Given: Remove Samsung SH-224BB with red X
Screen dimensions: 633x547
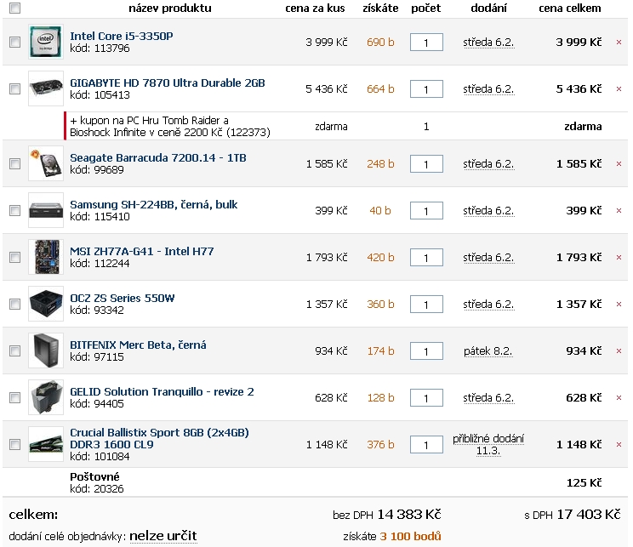Looking at the screenshot, I should [x=619, y=211].
